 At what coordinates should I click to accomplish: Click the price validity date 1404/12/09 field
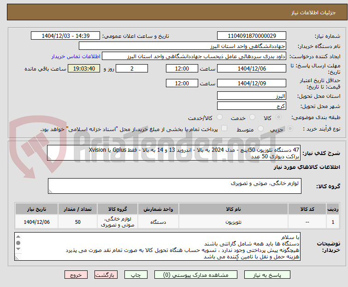pyautogui.click(x=252, y=83)
